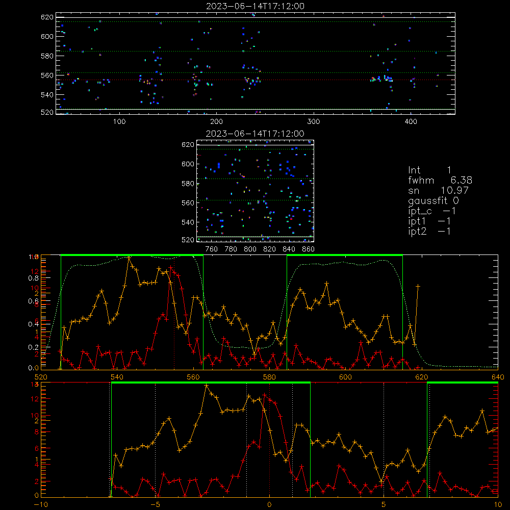The width and height of the screenshot is (510, 510).
Task: Click the 'Int 1' readout
Action: tap(429, 170)
